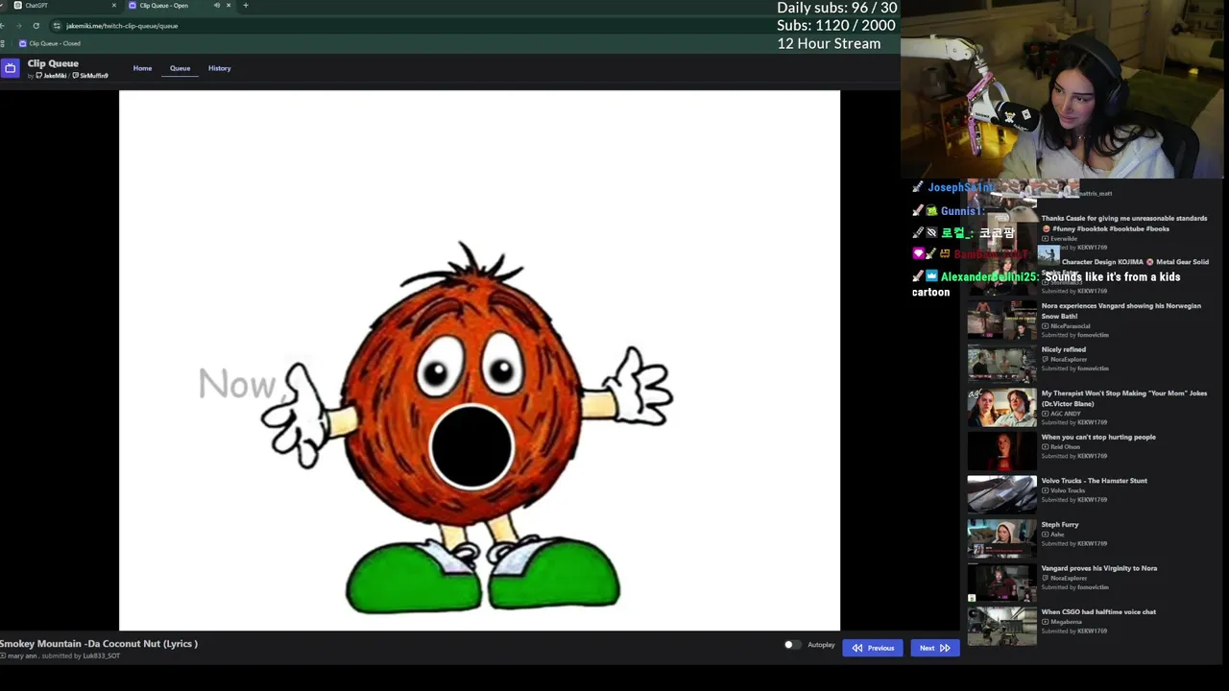Screen dimensions: 1229x691
Task: Click channel name 'Ashe' under Steph Furry
Action: [1057, 535]
